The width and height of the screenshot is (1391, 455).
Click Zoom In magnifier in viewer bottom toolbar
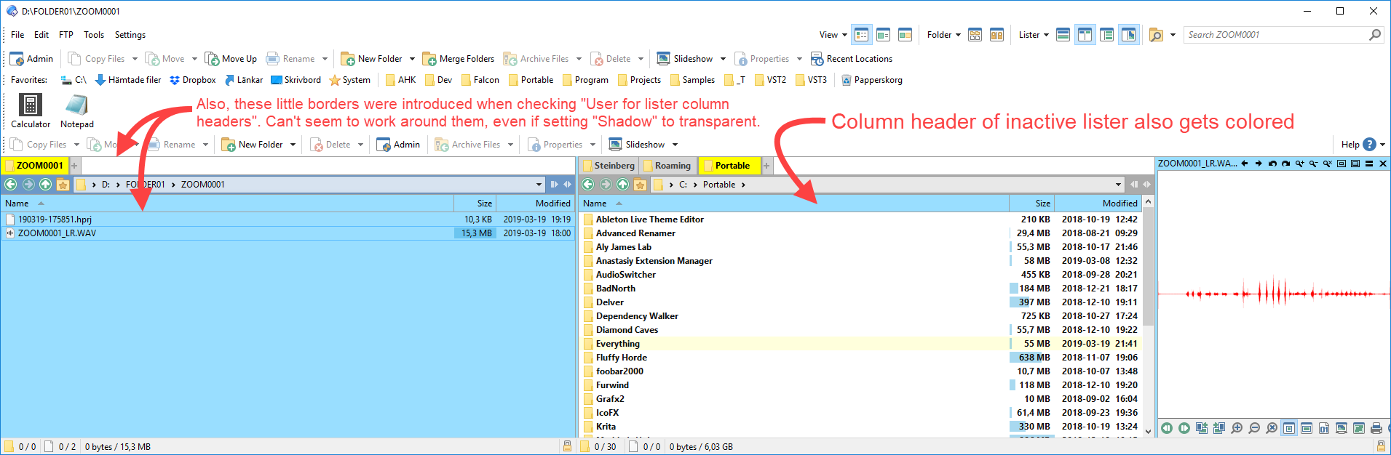[1237, 428]
